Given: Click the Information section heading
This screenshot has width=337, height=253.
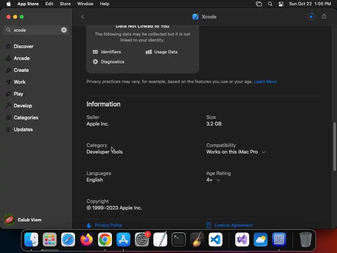Looking at the screenshot, I should 103,104.
